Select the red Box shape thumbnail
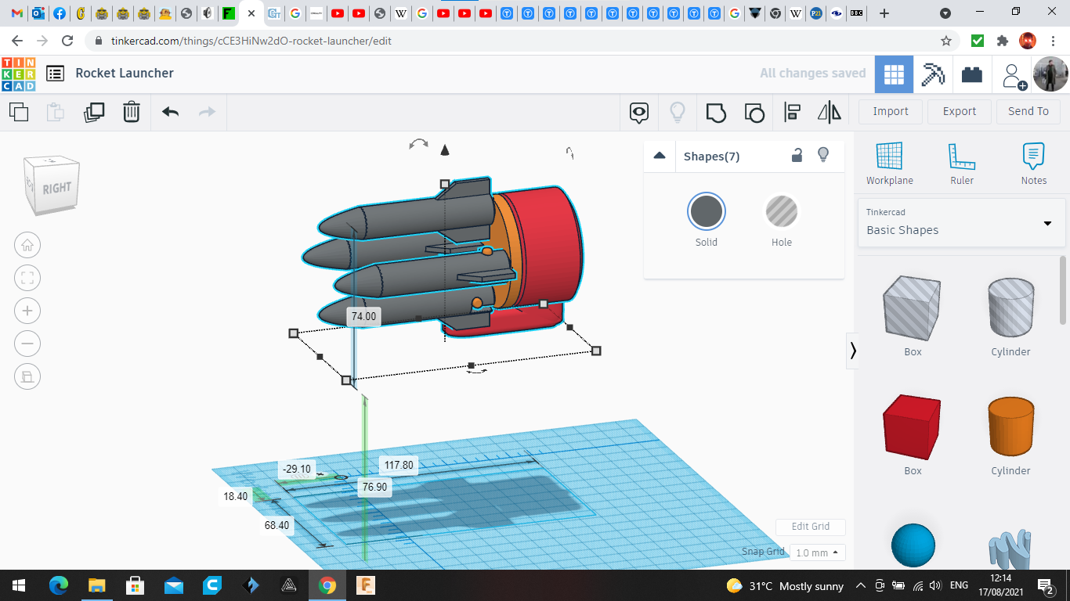 click(912, 427)
